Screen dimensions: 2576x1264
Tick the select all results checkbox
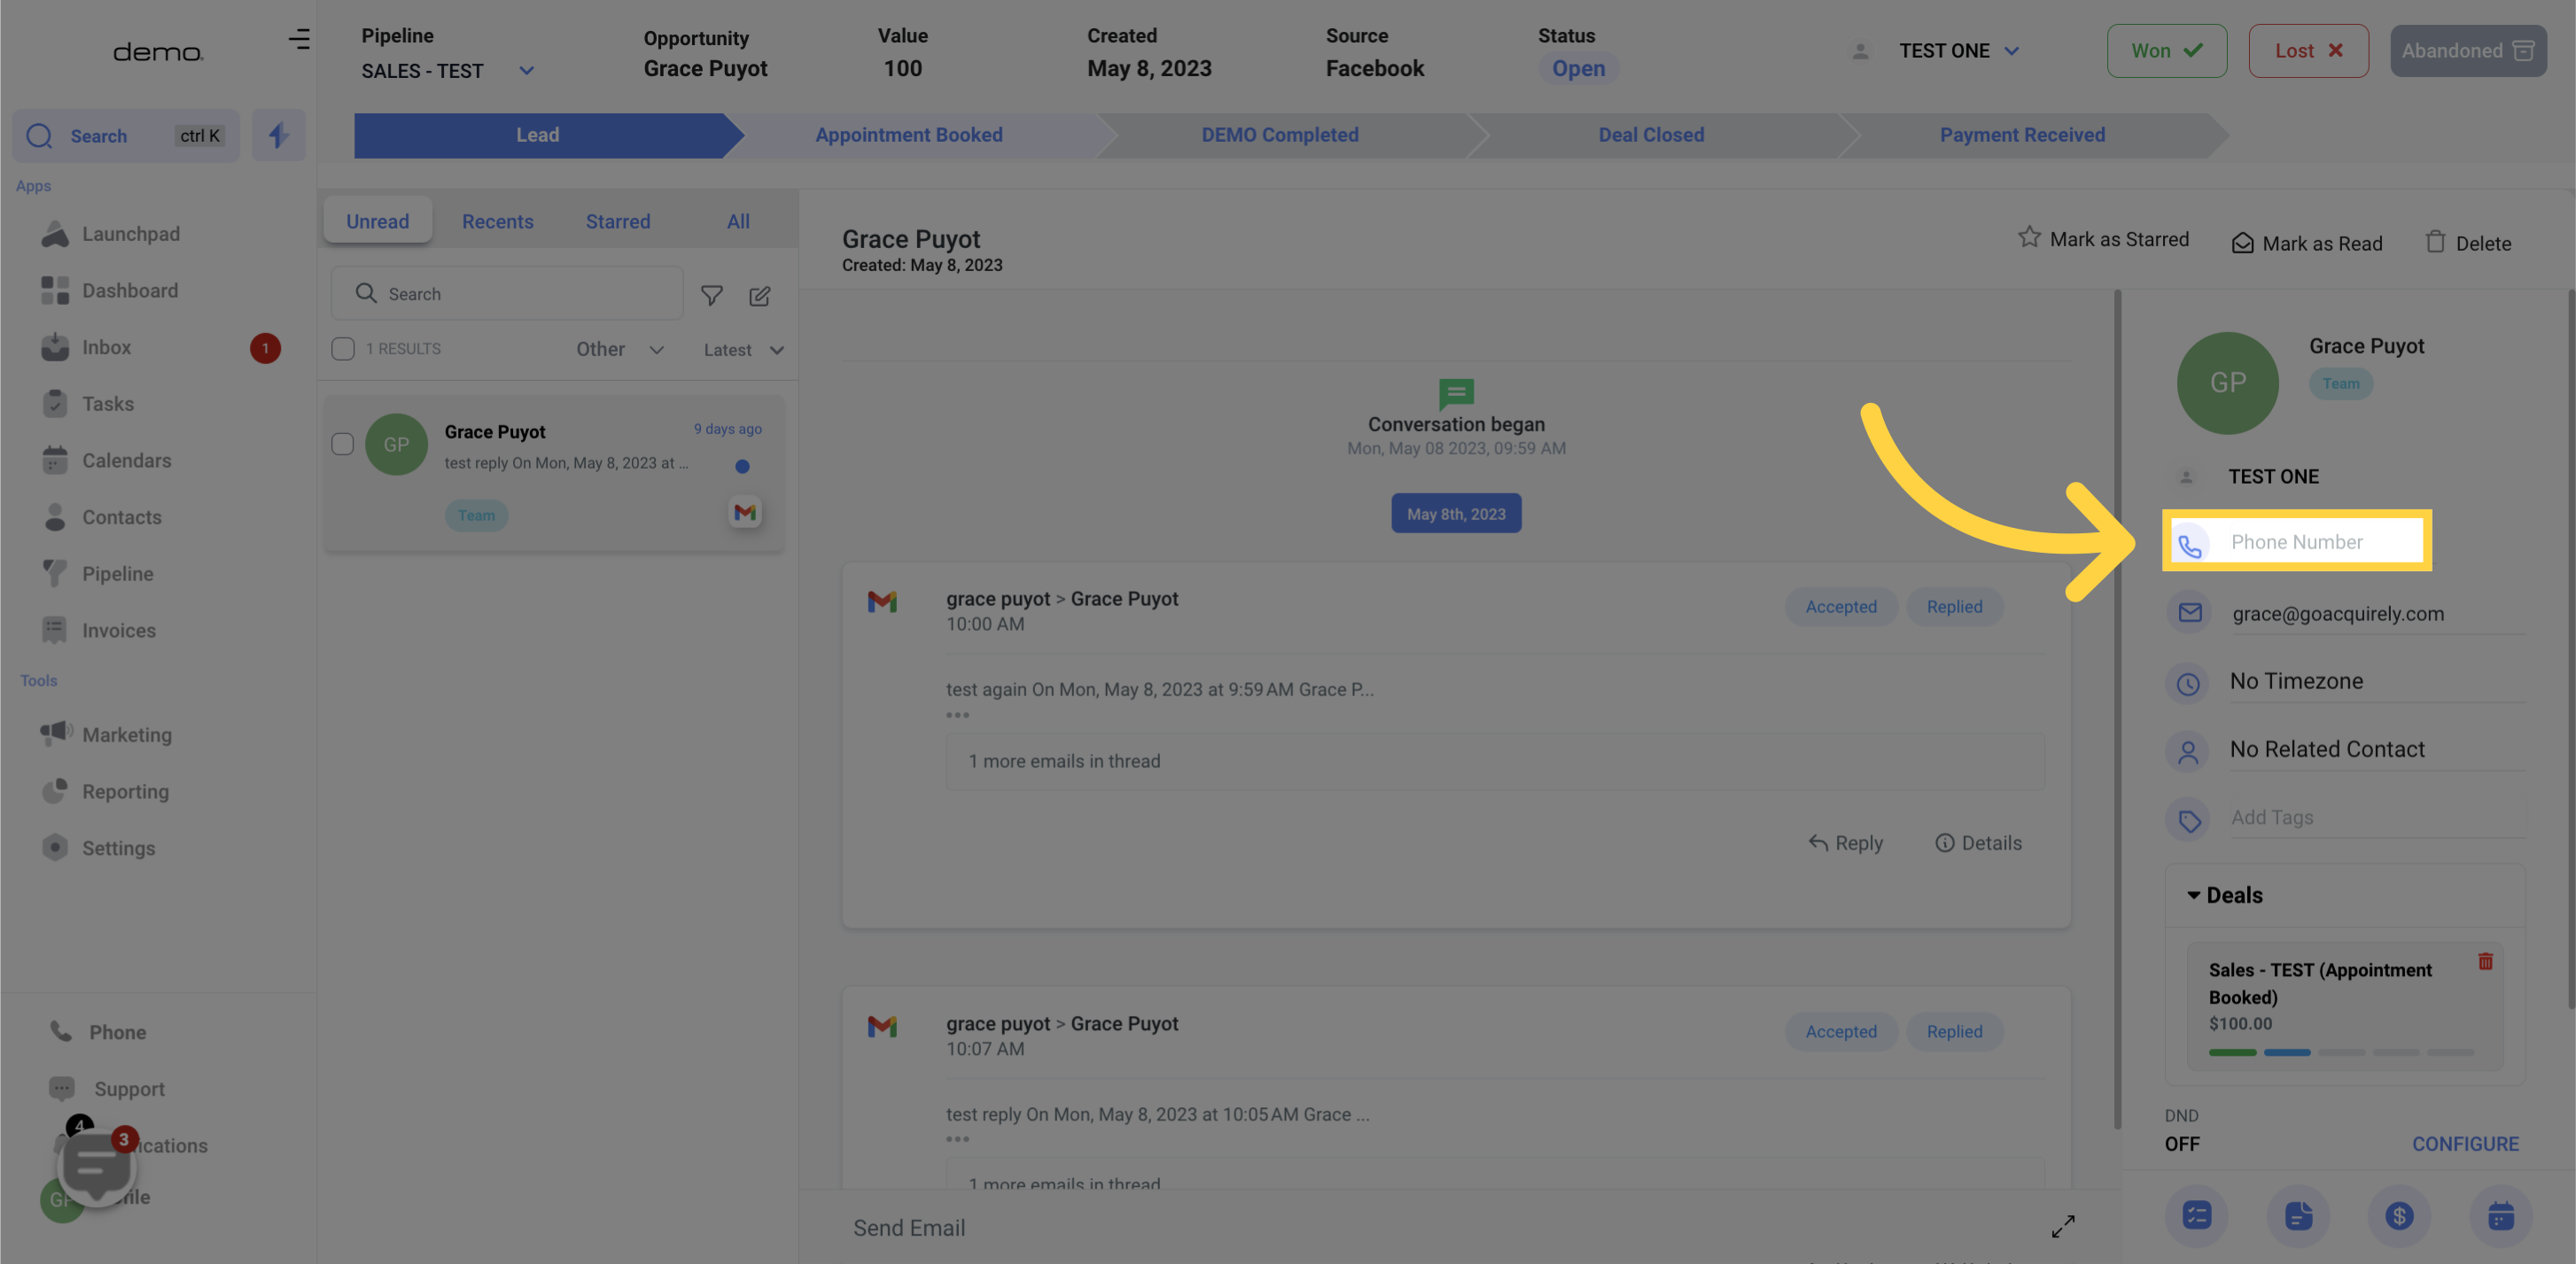[x=343, y=349]
